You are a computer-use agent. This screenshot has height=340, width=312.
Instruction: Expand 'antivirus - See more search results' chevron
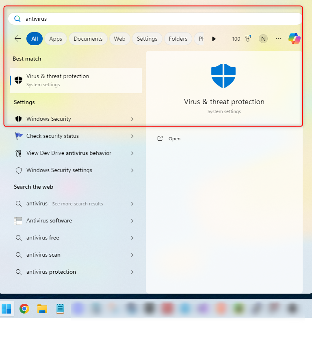point(132,204)
